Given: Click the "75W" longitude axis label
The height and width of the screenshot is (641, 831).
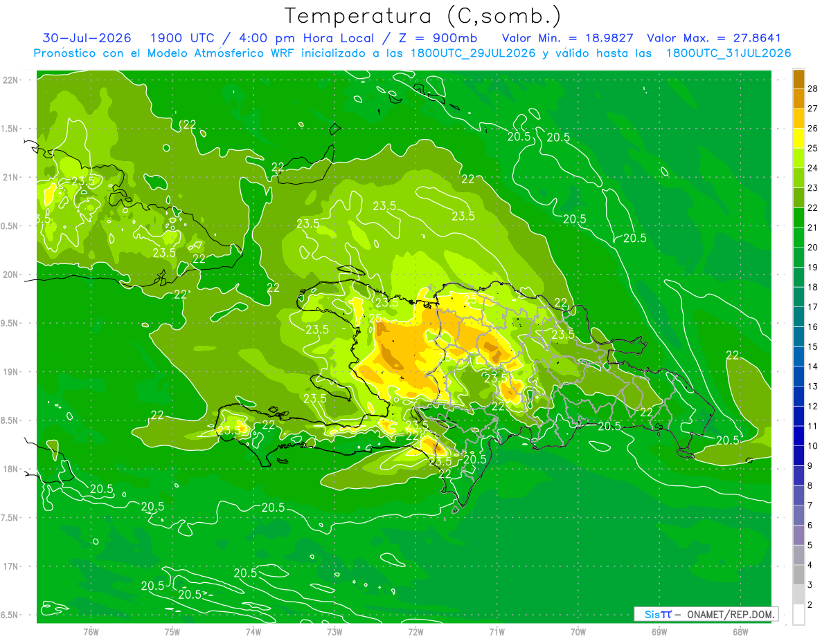Looking at the screenshot, I should pos(172,631).
